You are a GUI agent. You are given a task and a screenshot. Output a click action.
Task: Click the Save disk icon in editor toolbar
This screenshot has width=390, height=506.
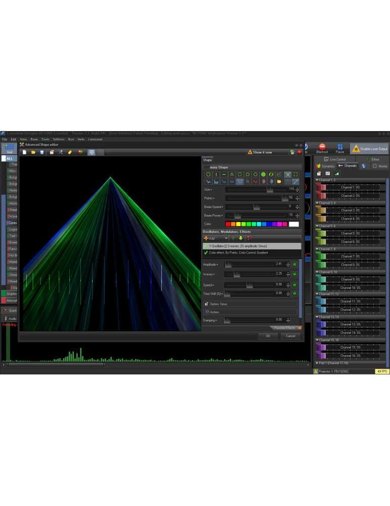point(41,152)
